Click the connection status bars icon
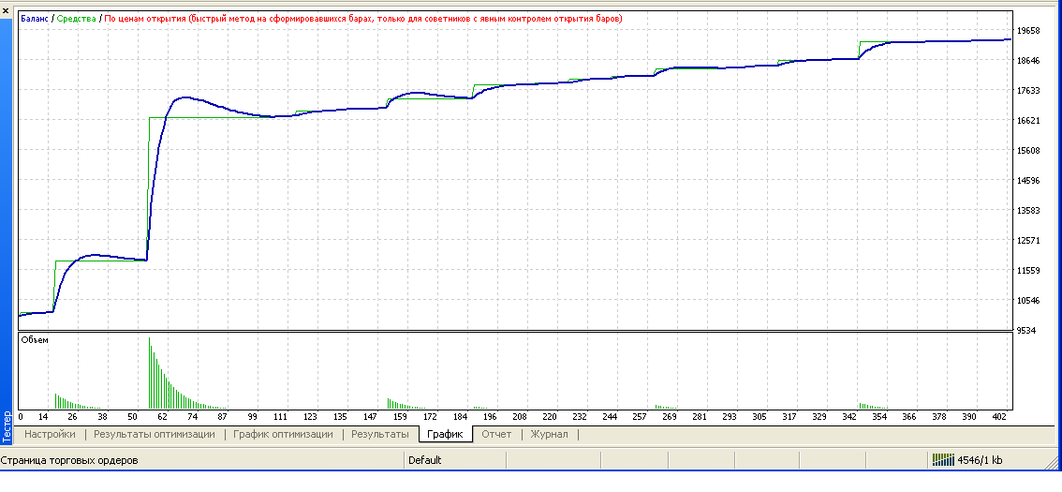 click(x=943, y=460)
